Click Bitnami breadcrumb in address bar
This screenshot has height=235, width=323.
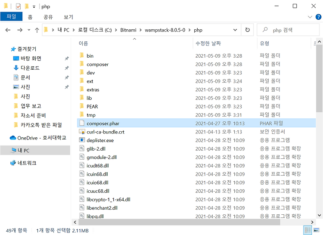[x=128, y=30]
